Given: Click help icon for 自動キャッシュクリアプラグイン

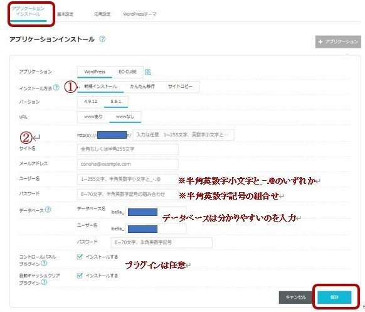Looking at the screenshot, I should click(44, 282).
